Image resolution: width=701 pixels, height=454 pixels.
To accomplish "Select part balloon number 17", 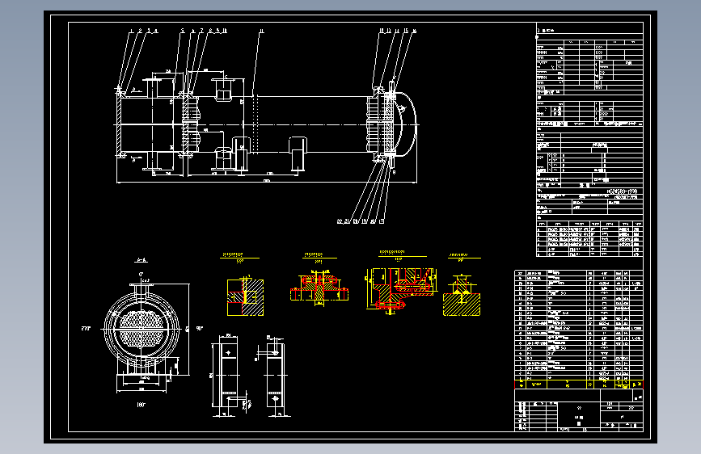I will (x=382, y=221).
